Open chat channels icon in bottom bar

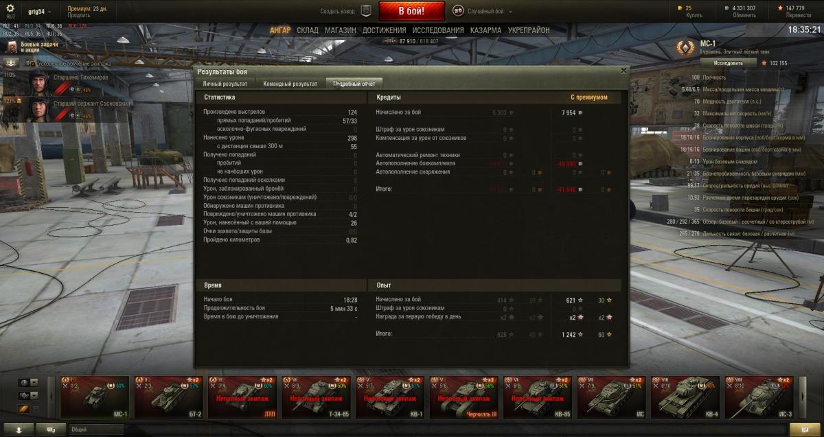[52, 429]
